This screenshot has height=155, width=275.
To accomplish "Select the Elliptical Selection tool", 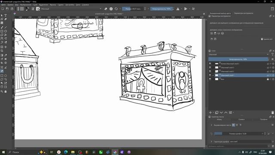I will (x=6, y=76).
